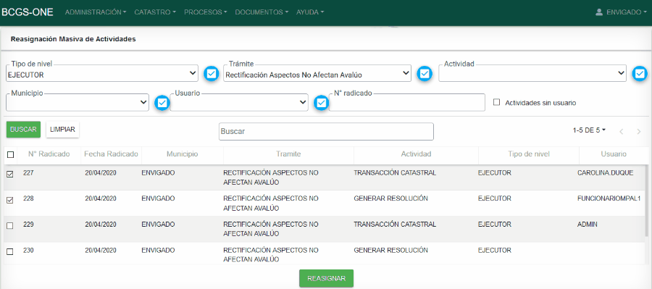Open the Municipio dropdown
Image resolution: width=652 pixels, height=289 pixels.
click(78, 102)
